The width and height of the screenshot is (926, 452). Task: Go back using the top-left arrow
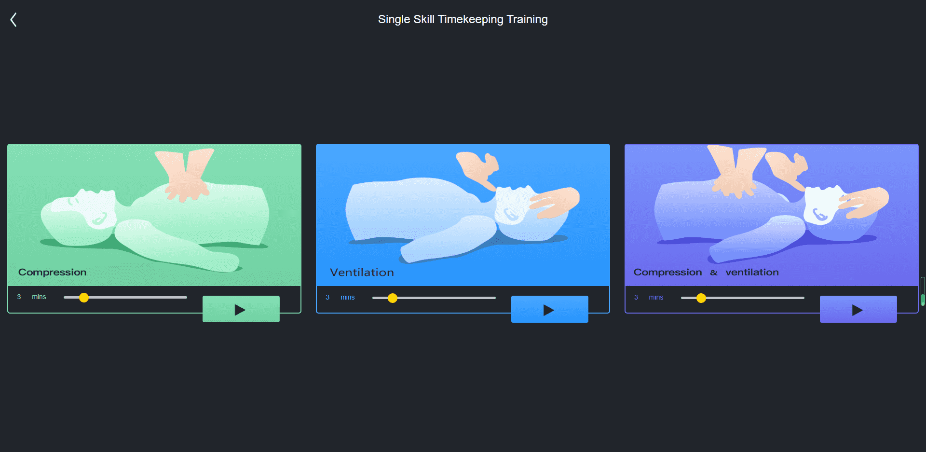click(14, 20)
